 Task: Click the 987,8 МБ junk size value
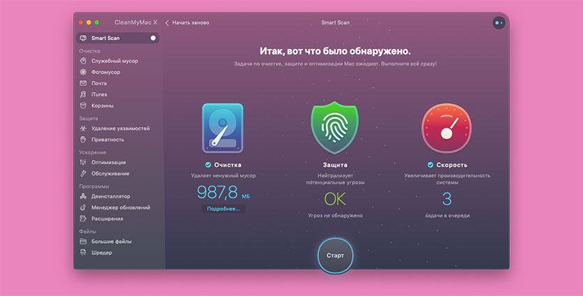[x=223, y=192]
